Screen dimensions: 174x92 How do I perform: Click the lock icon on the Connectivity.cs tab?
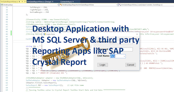tap(73, 2)
